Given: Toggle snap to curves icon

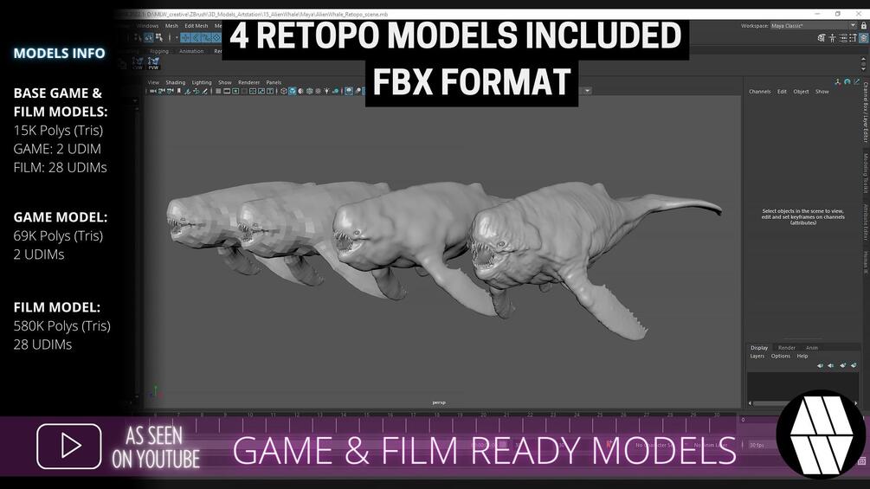Looking at the screenshot, I should click(196, 38).
